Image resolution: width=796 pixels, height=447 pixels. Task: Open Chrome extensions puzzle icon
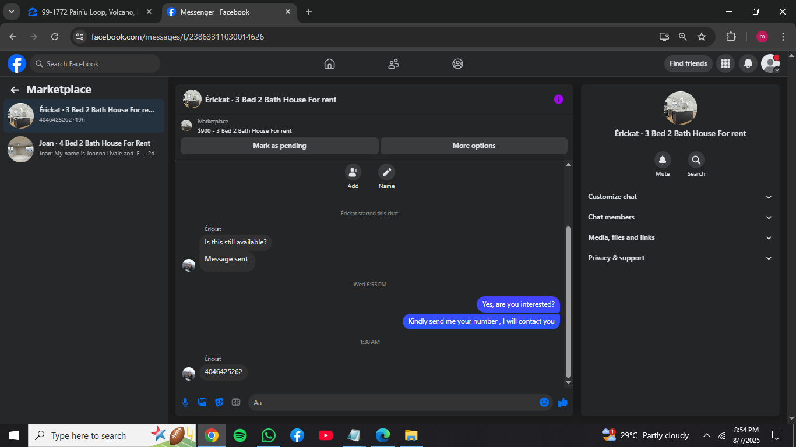731,37
